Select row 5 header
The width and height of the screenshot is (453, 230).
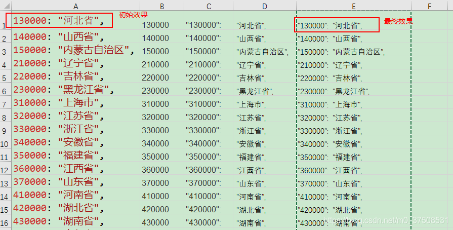(6, 76)
